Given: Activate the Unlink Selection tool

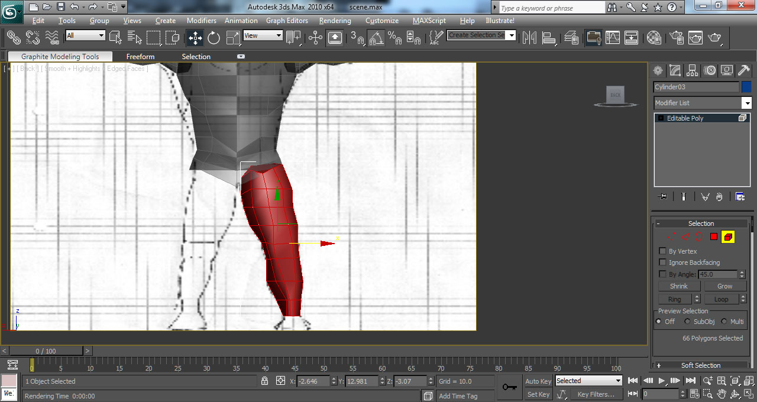Looking at the screenshot, I should (33, 38).
